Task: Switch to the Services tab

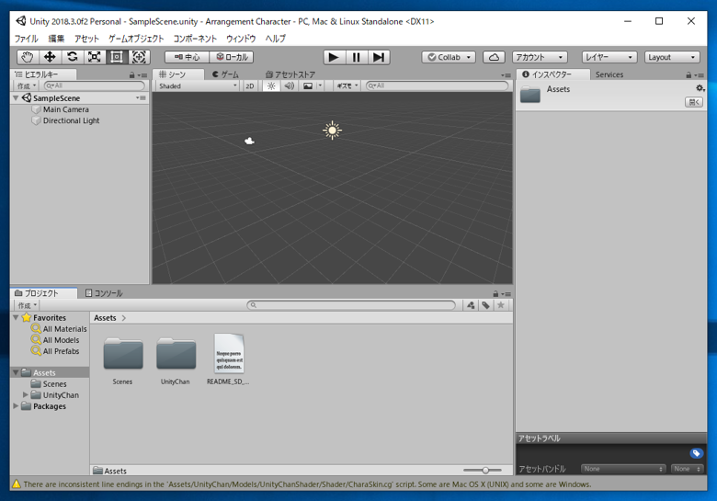Action: pos(609,74)
